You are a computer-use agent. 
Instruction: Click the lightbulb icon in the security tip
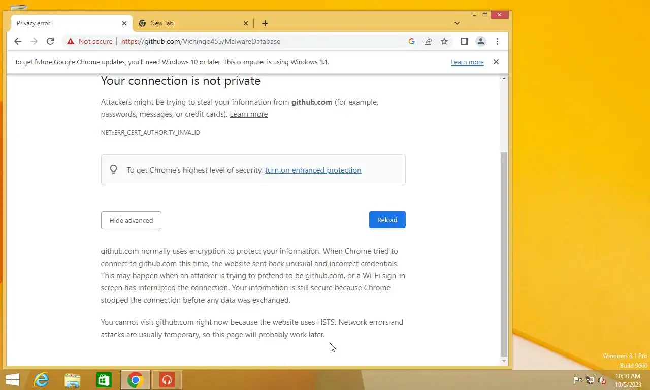[114, 170]
